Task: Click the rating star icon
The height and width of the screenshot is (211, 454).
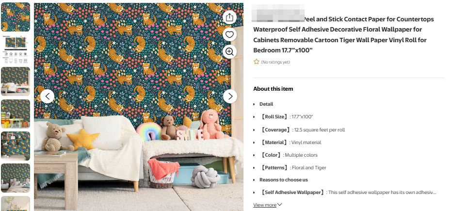Action: [256, 62]
